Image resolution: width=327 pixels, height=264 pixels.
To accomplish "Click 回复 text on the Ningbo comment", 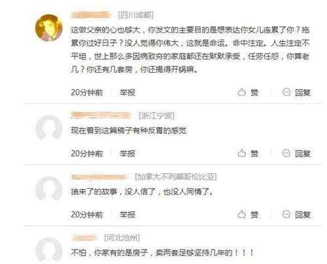I will click(303, 153).
